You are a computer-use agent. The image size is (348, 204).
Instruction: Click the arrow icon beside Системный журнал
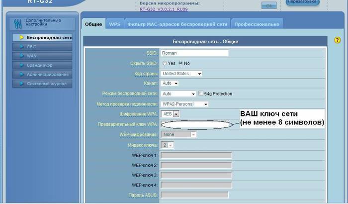tap(21, 84)
